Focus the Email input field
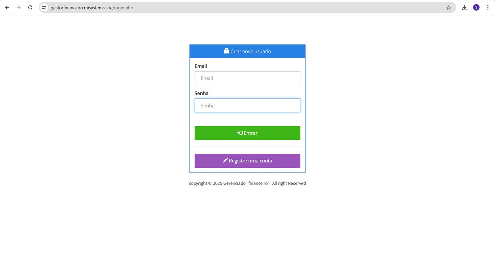 click(x=247, y=78)
